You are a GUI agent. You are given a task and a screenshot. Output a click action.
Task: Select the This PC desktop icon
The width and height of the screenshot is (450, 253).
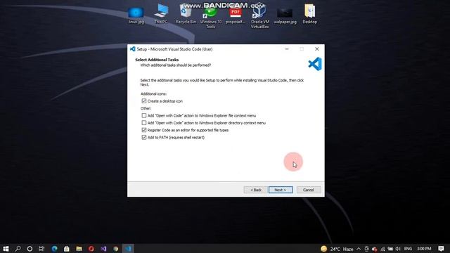[161, 14]
